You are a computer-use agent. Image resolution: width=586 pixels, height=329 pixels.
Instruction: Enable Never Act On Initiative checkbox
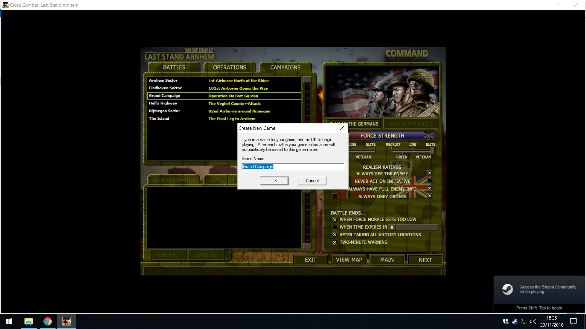click(x=429, y=181)
